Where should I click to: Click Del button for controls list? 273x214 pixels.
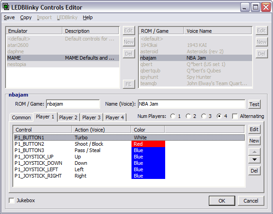pos(254,171)
